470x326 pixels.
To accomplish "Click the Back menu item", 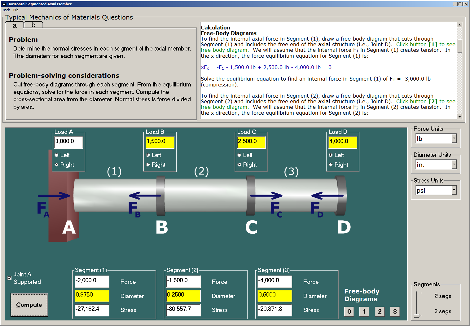I will [x=6, y=10].
